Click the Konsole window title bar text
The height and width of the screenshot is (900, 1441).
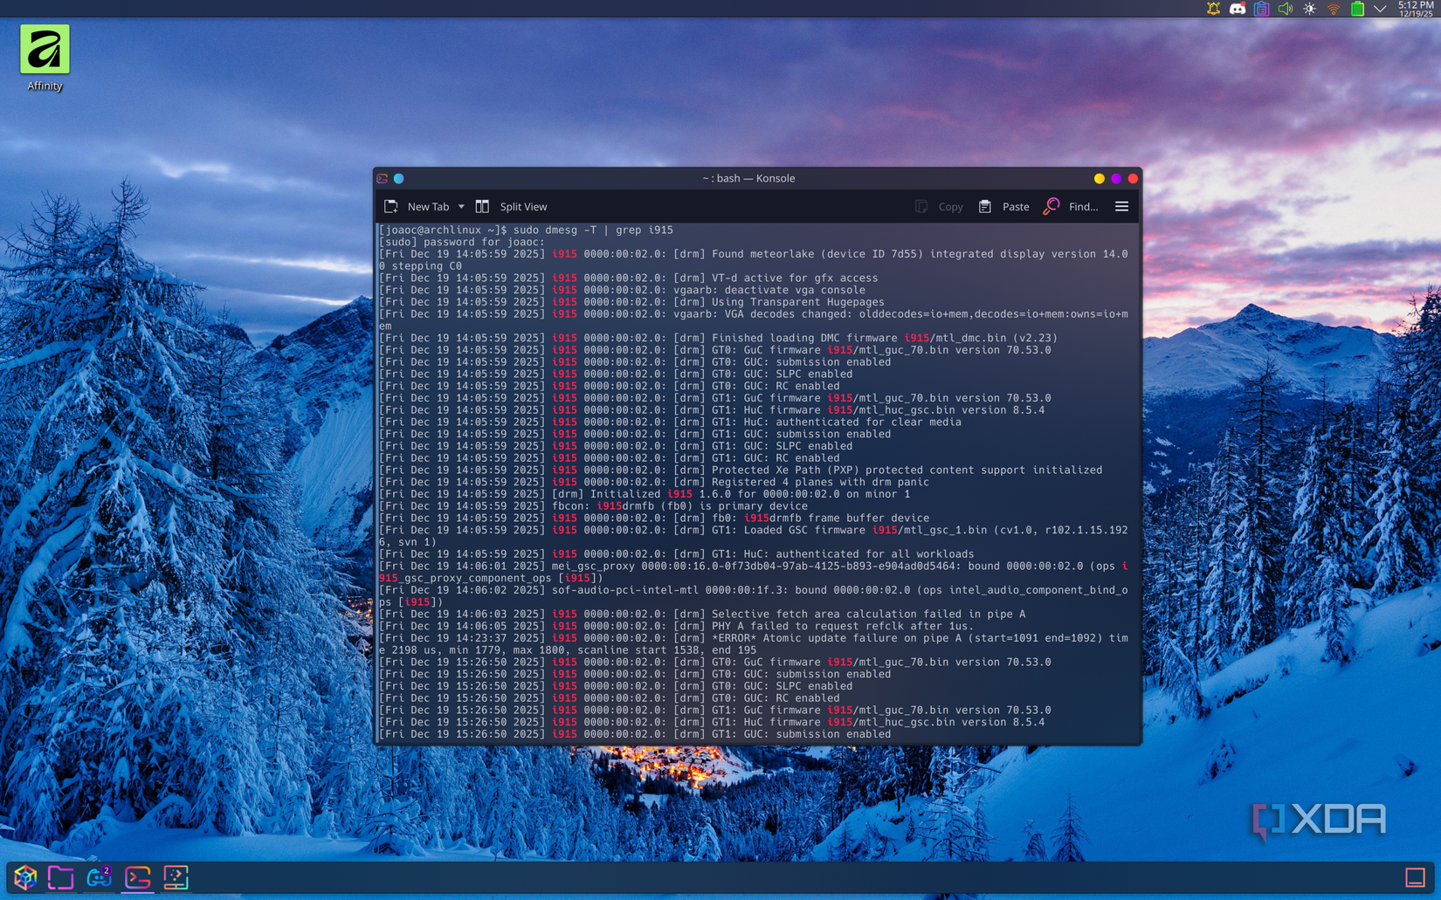click(748, 178)
